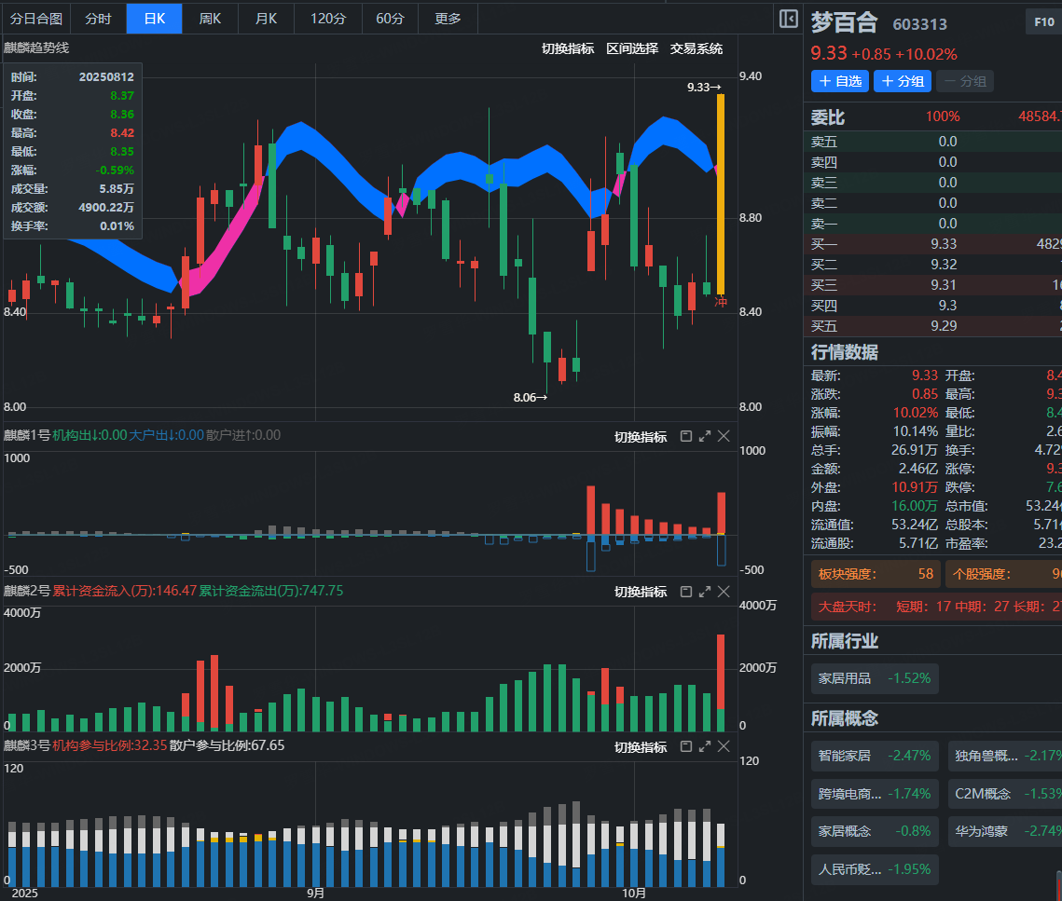Click the blue 分组 add-to-group button
The image size is (1062, 901).
click(903, 81)
